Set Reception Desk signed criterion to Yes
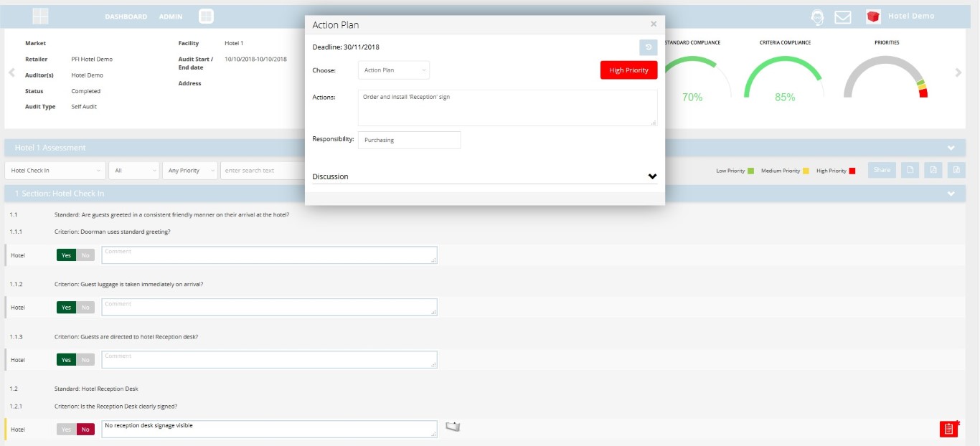980x446 pixels. pyautogui.click(x=66, y=429)
